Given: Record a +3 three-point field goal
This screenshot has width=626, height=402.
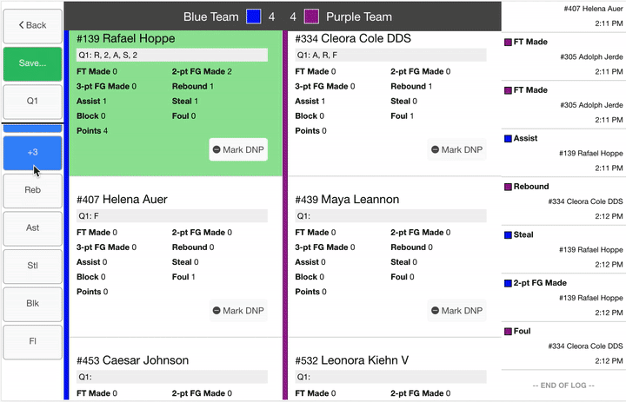Looking at the screenshot, I should click(32, 152).
